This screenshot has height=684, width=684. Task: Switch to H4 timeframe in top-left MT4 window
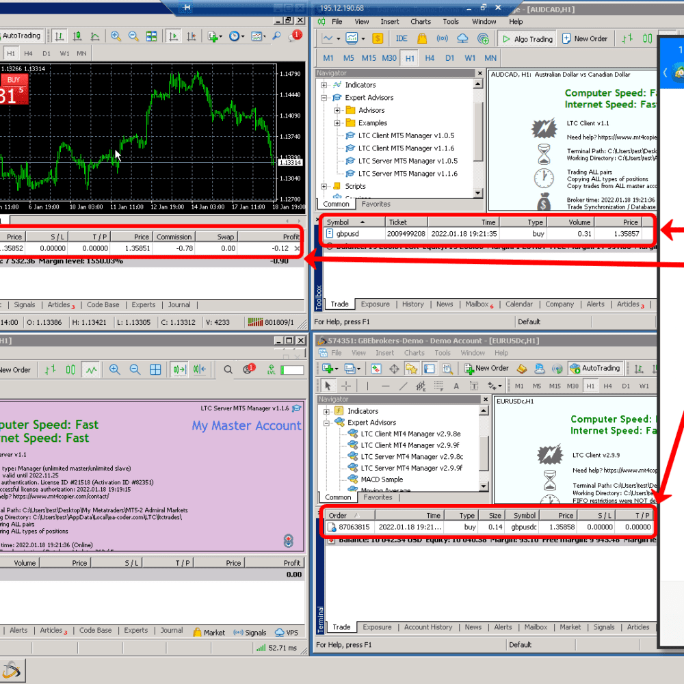(x=28, y=53)
